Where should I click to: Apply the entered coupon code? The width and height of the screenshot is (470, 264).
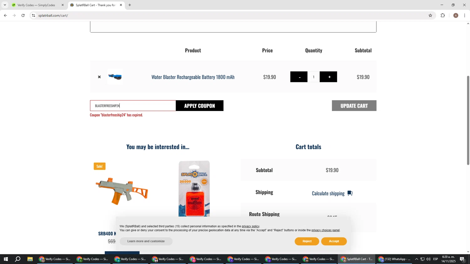coord(200,106)
